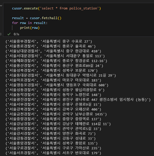Click output row '서울동작경찰서'
Viewport: 154px width, 156px height.
click(x=53, y=95)
